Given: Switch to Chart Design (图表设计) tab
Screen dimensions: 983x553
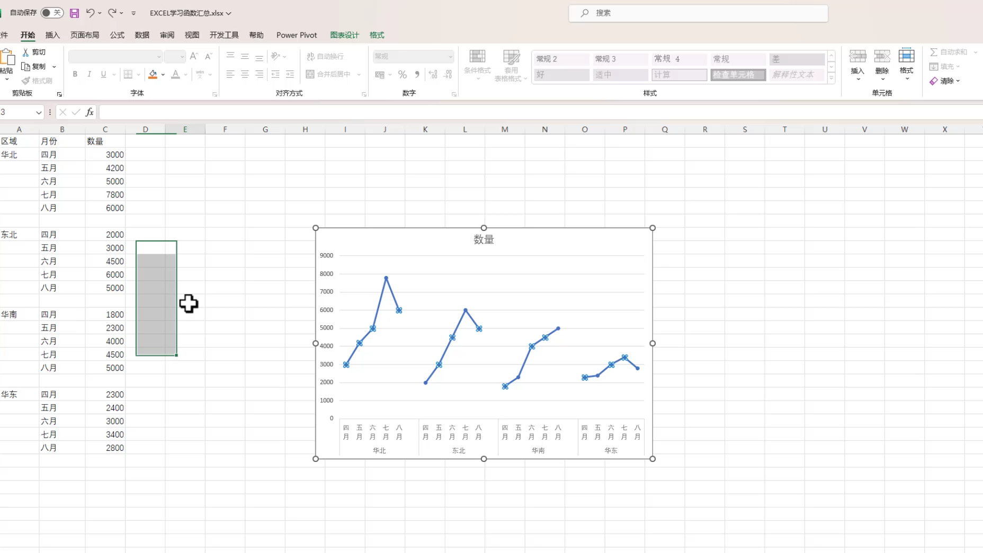Looking at the screenshot, I should tap(344, 35).
